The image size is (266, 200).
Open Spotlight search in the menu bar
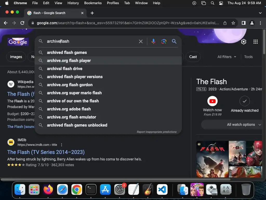click(x=212, y=3)
